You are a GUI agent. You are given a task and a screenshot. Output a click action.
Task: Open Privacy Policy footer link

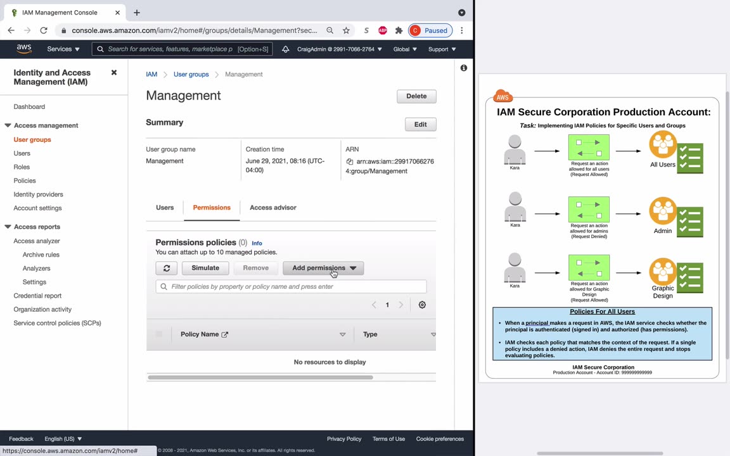pyautogui.click(x=344, y=439)
